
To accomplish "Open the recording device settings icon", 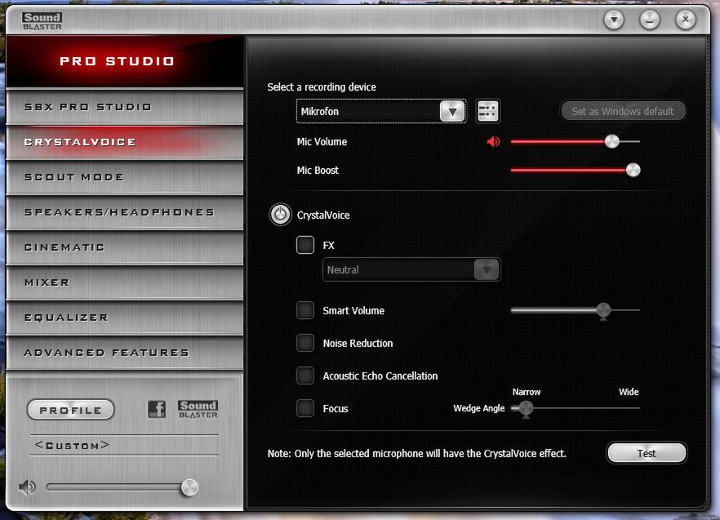I will [487, 111].
